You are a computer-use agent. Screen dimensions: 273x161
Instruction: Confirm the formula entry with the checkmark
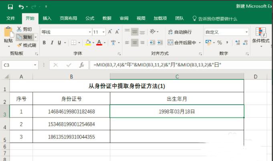[x=69, y=65]
